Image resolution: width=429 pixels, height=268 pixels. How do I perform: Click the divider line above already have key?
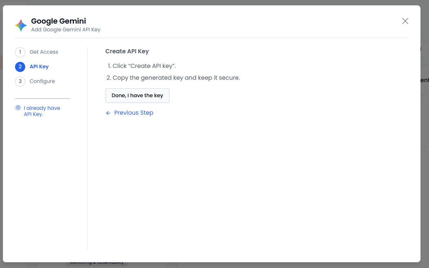42,98
